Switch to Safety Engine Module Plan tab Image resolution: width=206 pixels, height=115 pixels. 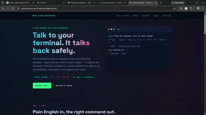click(19, 3)
